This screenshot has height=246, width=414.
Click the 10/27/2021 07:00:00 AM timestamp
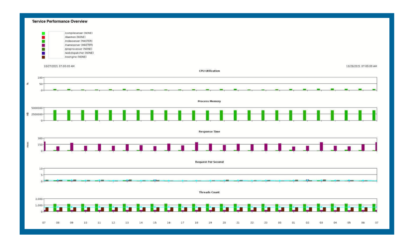(59, 66)
